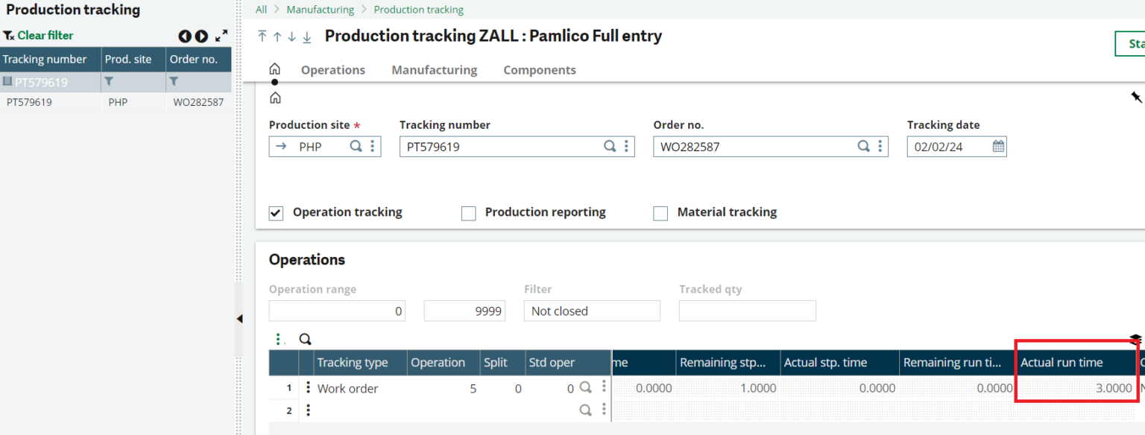The image size is (1145, 435).
Task: Click the Home section icon above Operations tab
Action: coord(275,68)
